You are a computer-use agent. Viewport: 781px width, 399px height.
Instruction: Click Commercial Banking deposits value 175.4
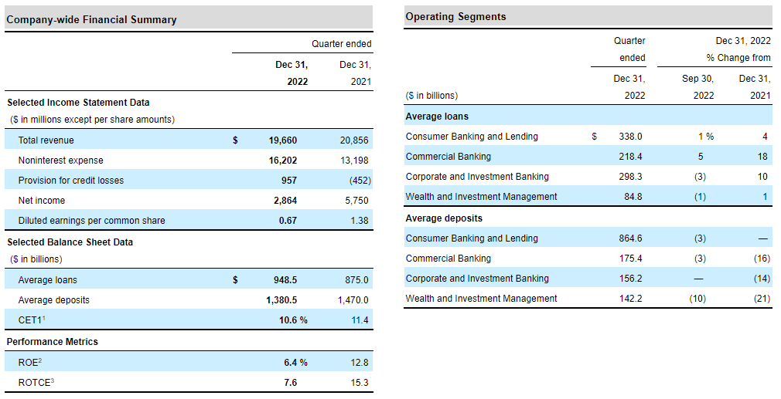[630, 259]
